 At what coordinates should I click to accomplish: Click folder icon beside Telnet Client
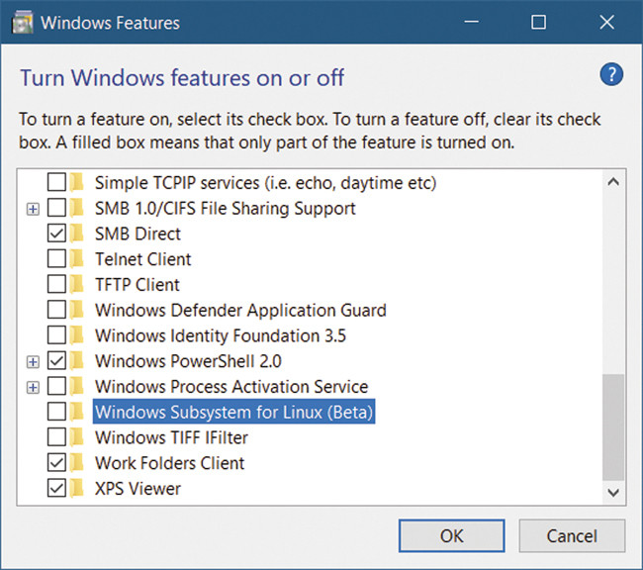pos(78,260)
